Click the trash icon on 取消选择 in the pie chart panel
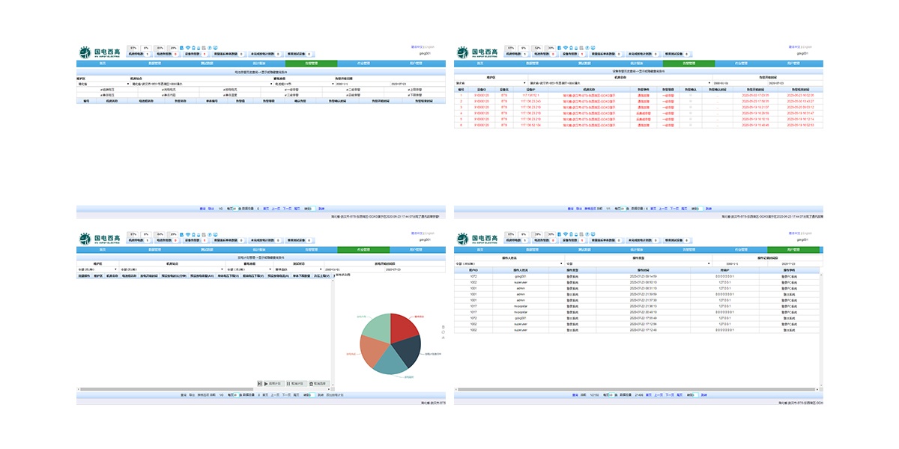This screenshot has width=899, height=449. point(312,383)
